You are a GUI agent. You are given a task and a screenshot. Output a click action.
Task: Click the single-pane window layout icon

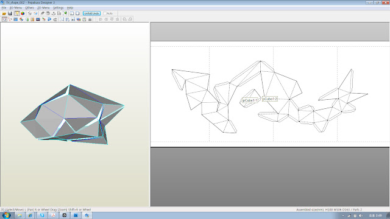[x=77, y=13]
